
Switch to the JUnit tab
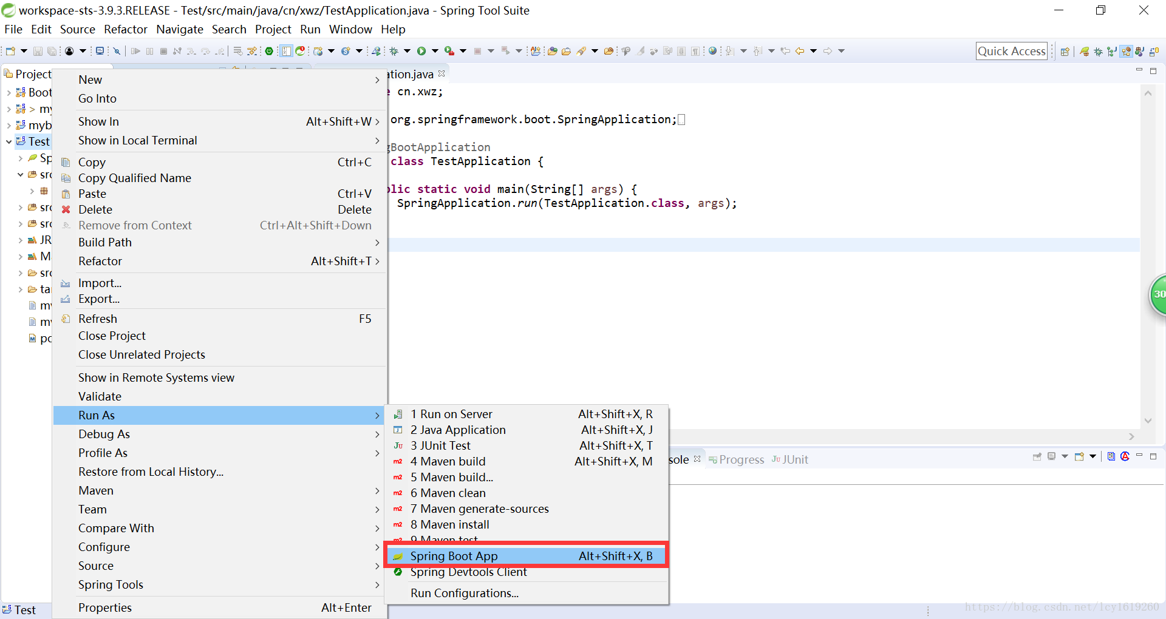point(789,459)
